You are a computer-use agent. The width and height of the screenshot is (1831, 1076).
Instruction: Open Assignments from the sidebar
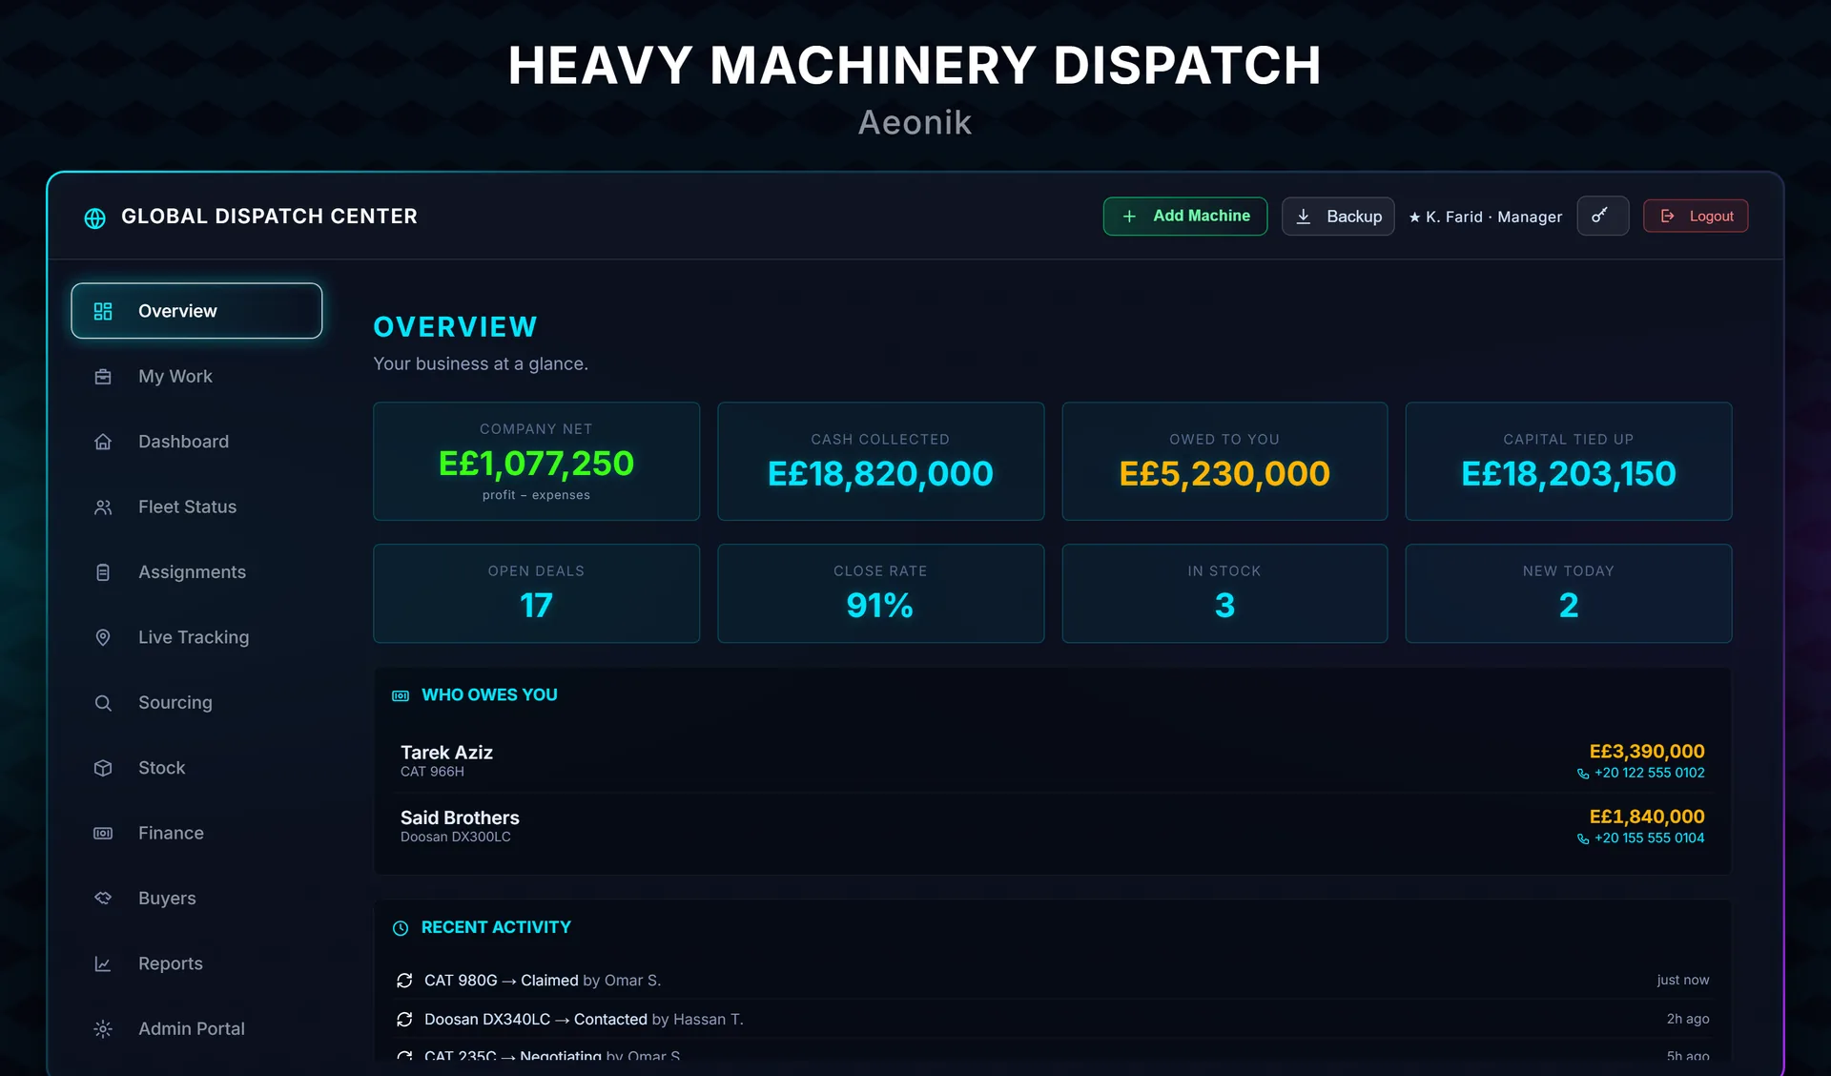pyautogui.click(x=196, y=572)
